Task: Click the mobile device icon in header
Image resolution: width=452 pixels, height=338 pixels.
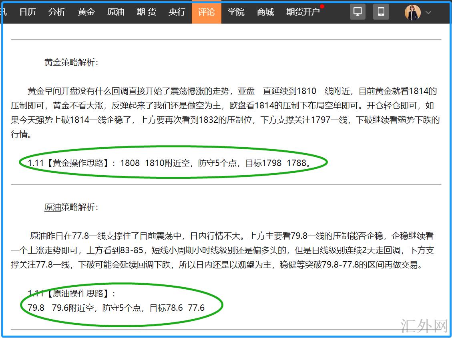Action: (x=381, y=12)
